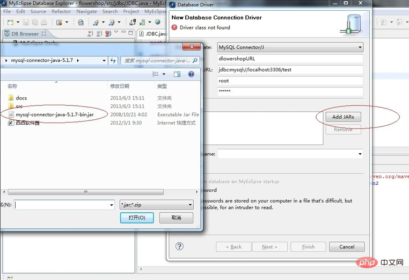Click the database server deploy icon
The width and height of the screenshot is (409, 280).
click(60, 23)
